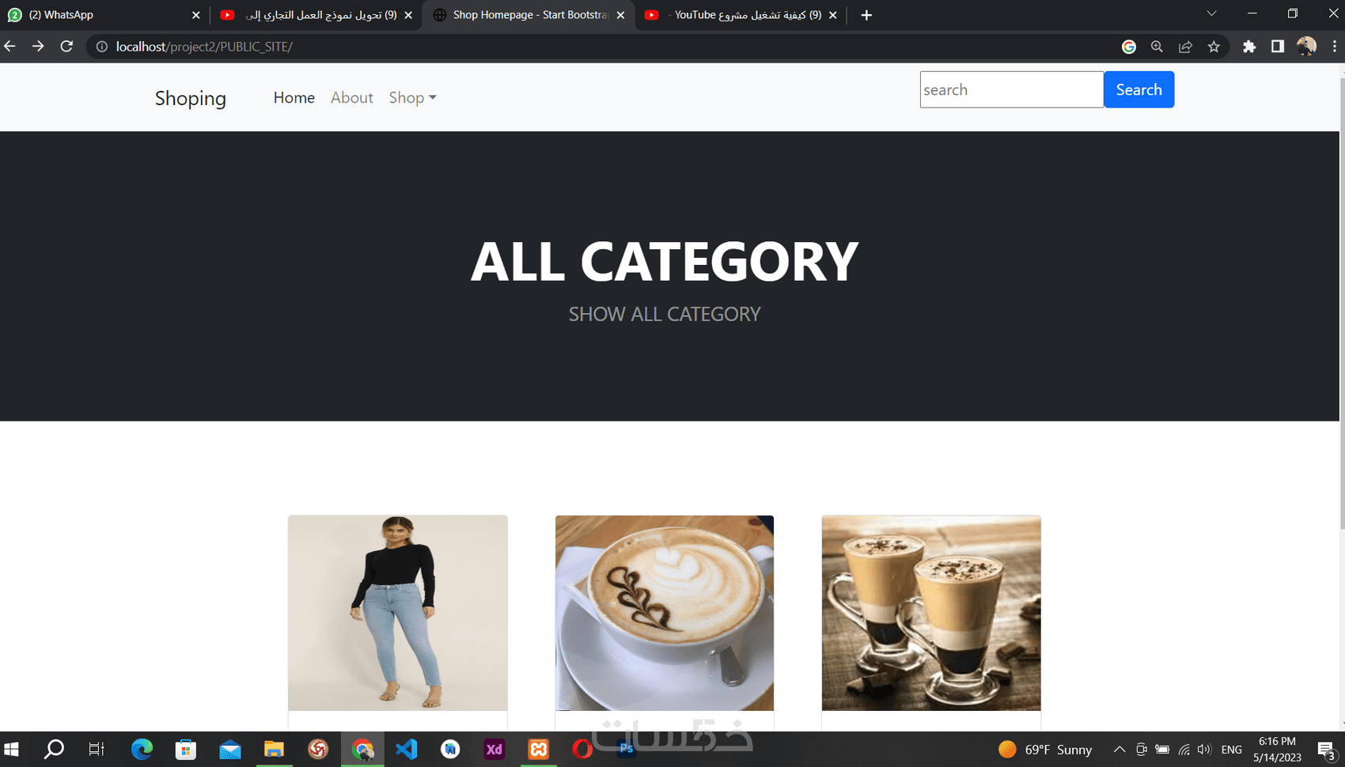1345x767 pixels.
Task: Open the Shoping brand link
Action: [x=190, y=98]
